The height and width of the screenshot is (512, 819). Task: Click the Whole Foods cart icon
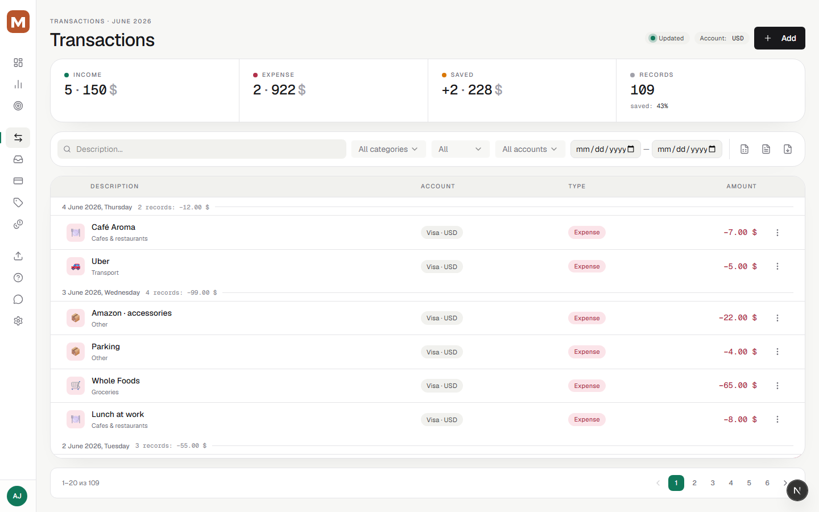pos(76,386)
